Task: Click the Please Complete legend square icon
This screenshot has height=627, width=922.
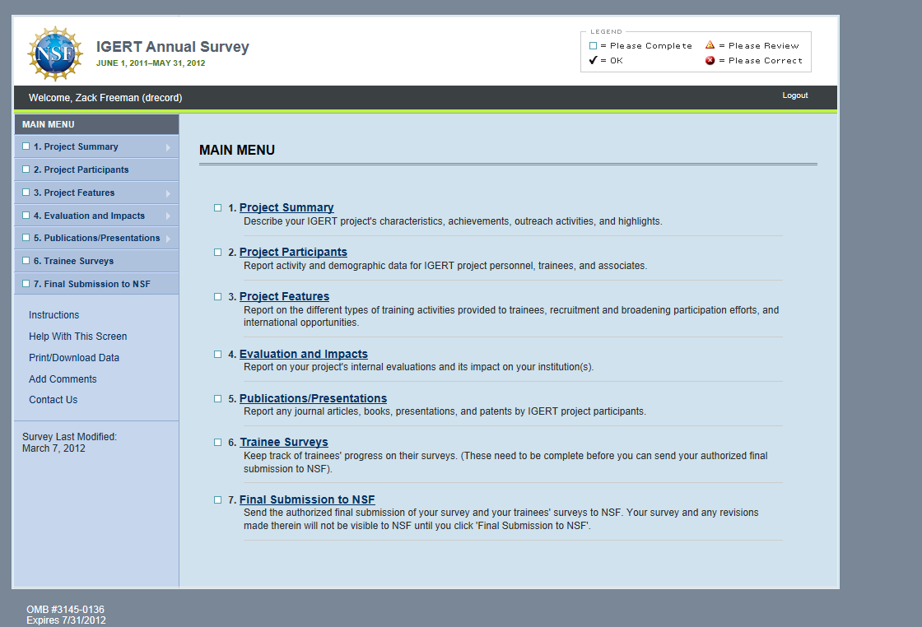Action: click(x=593, y=46)
